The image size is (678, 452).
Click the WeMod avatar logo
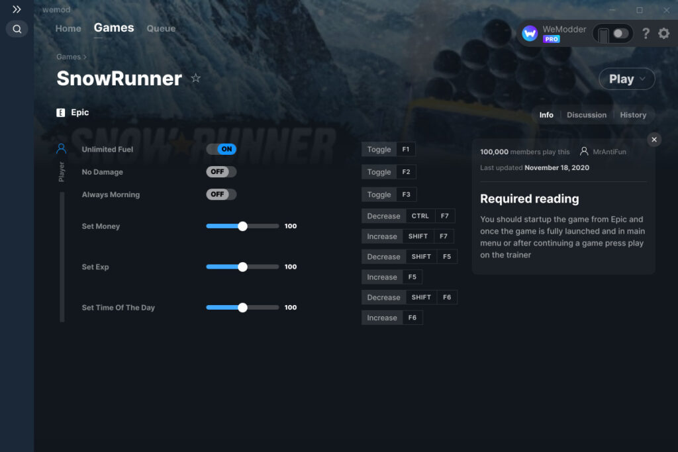pyautogui.click(x=529, y=33)
